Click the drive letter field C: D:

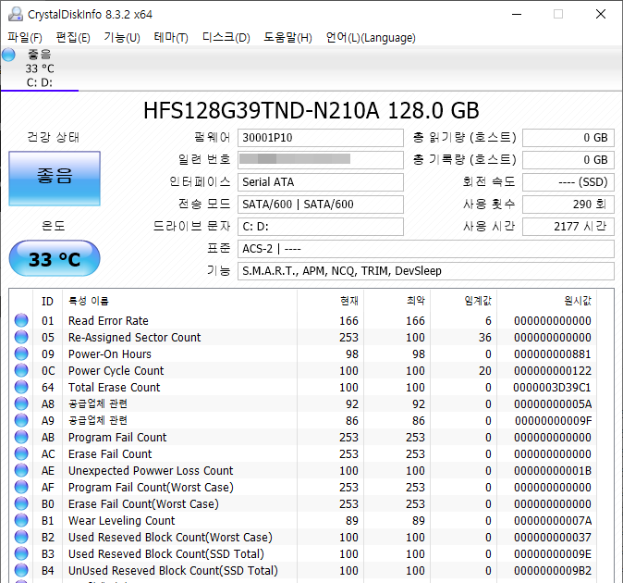pos(320,227)
